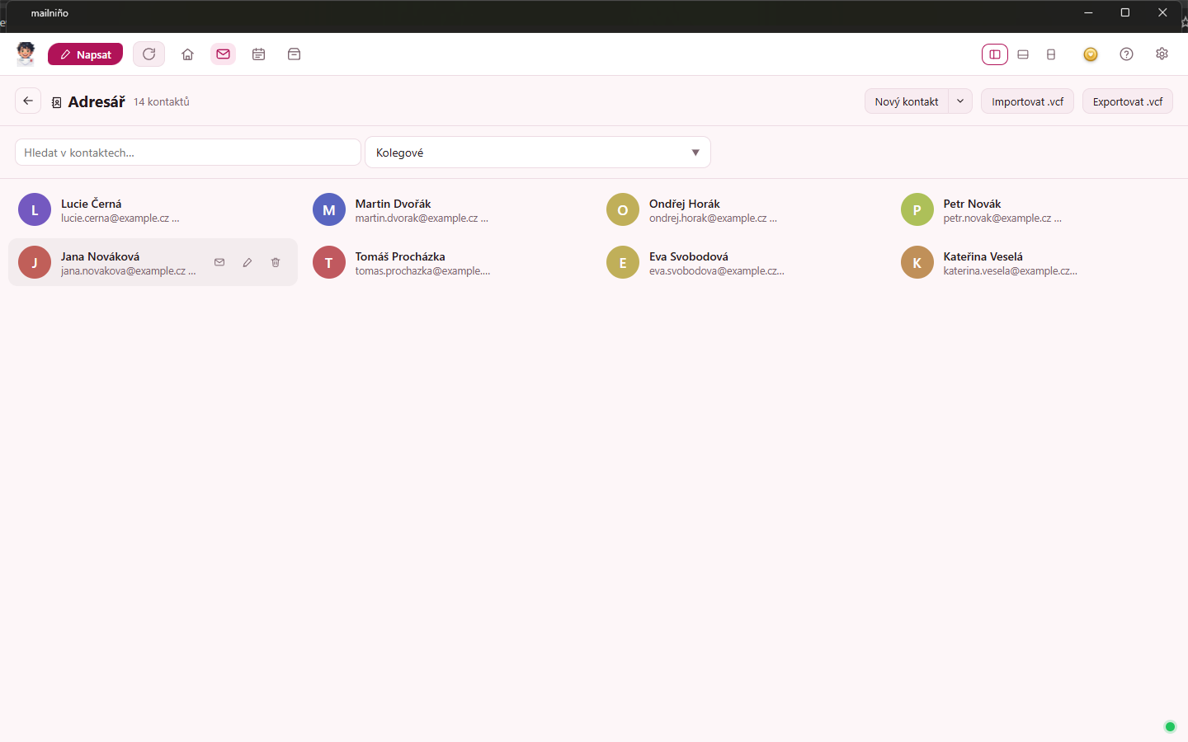Select contact Eva Svobodová
The image size is (1188, 742).
pos(741,263)
